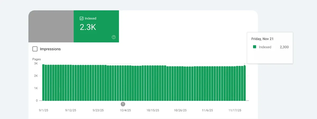Enable the Impressions checkbox
Viewport: 317px width, 119px height.
click(x=35, y=49)
